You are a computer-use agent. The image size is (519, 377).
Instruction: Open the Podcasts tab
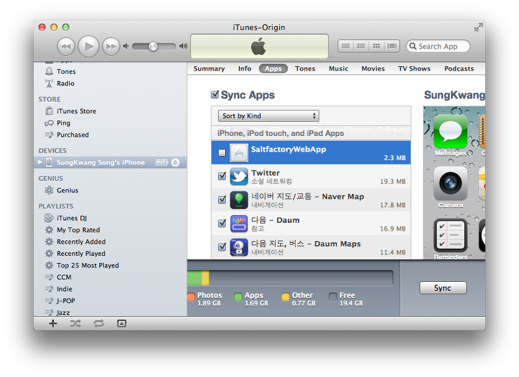[459, 69]
